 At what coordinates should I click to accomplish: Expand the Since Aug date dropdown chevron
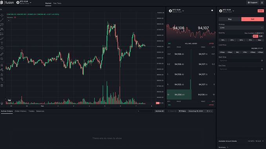pos(211,111)
